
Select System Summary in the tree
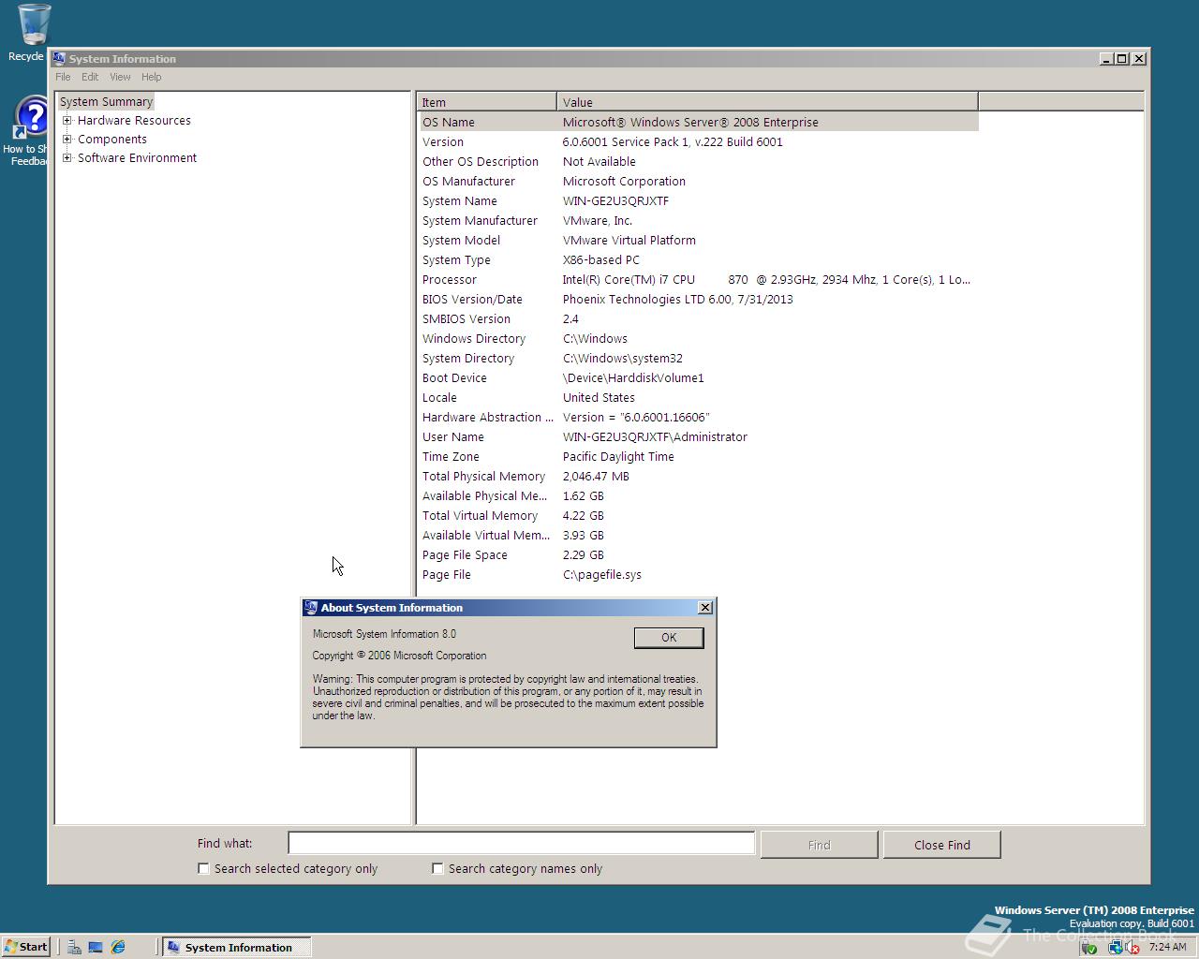[x=106, y=101]
